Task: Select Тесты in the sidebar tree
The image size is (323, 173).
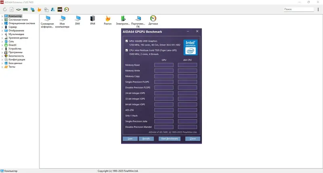Action: click(x=12, y=67)
